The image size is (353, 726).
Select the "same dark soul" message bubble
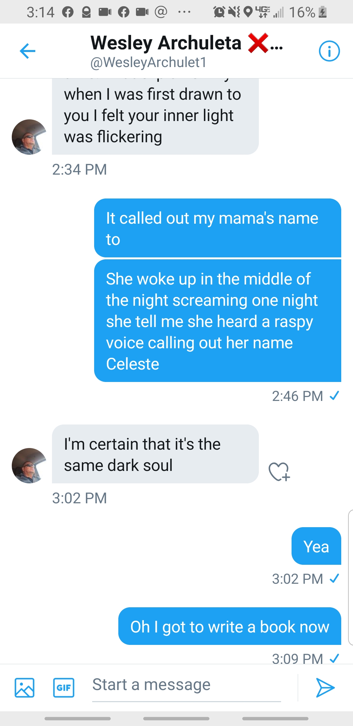coord(155,454)
